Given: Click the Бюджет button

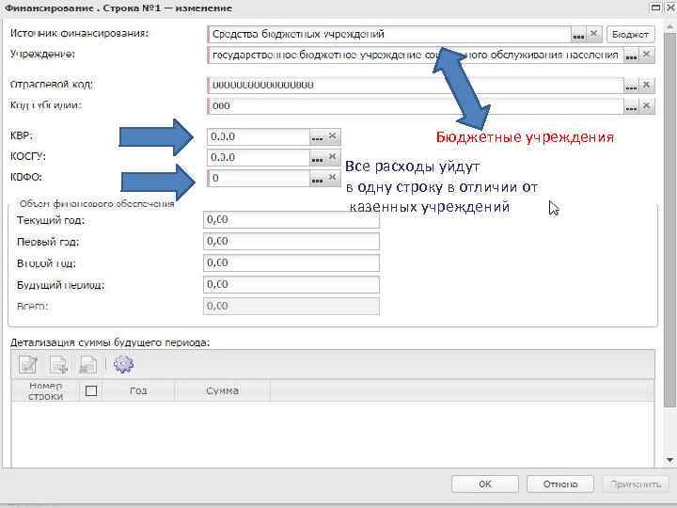Looking at the screenshot, I should (x=630, y=35).
